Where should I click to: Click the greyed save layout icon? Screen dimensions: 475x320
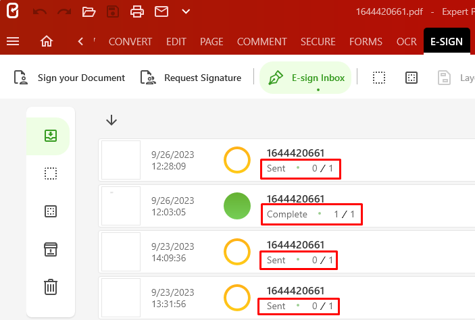coord(444,78)
